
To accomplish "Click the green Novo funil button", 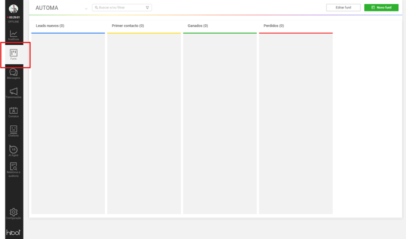I will [381, 7].
